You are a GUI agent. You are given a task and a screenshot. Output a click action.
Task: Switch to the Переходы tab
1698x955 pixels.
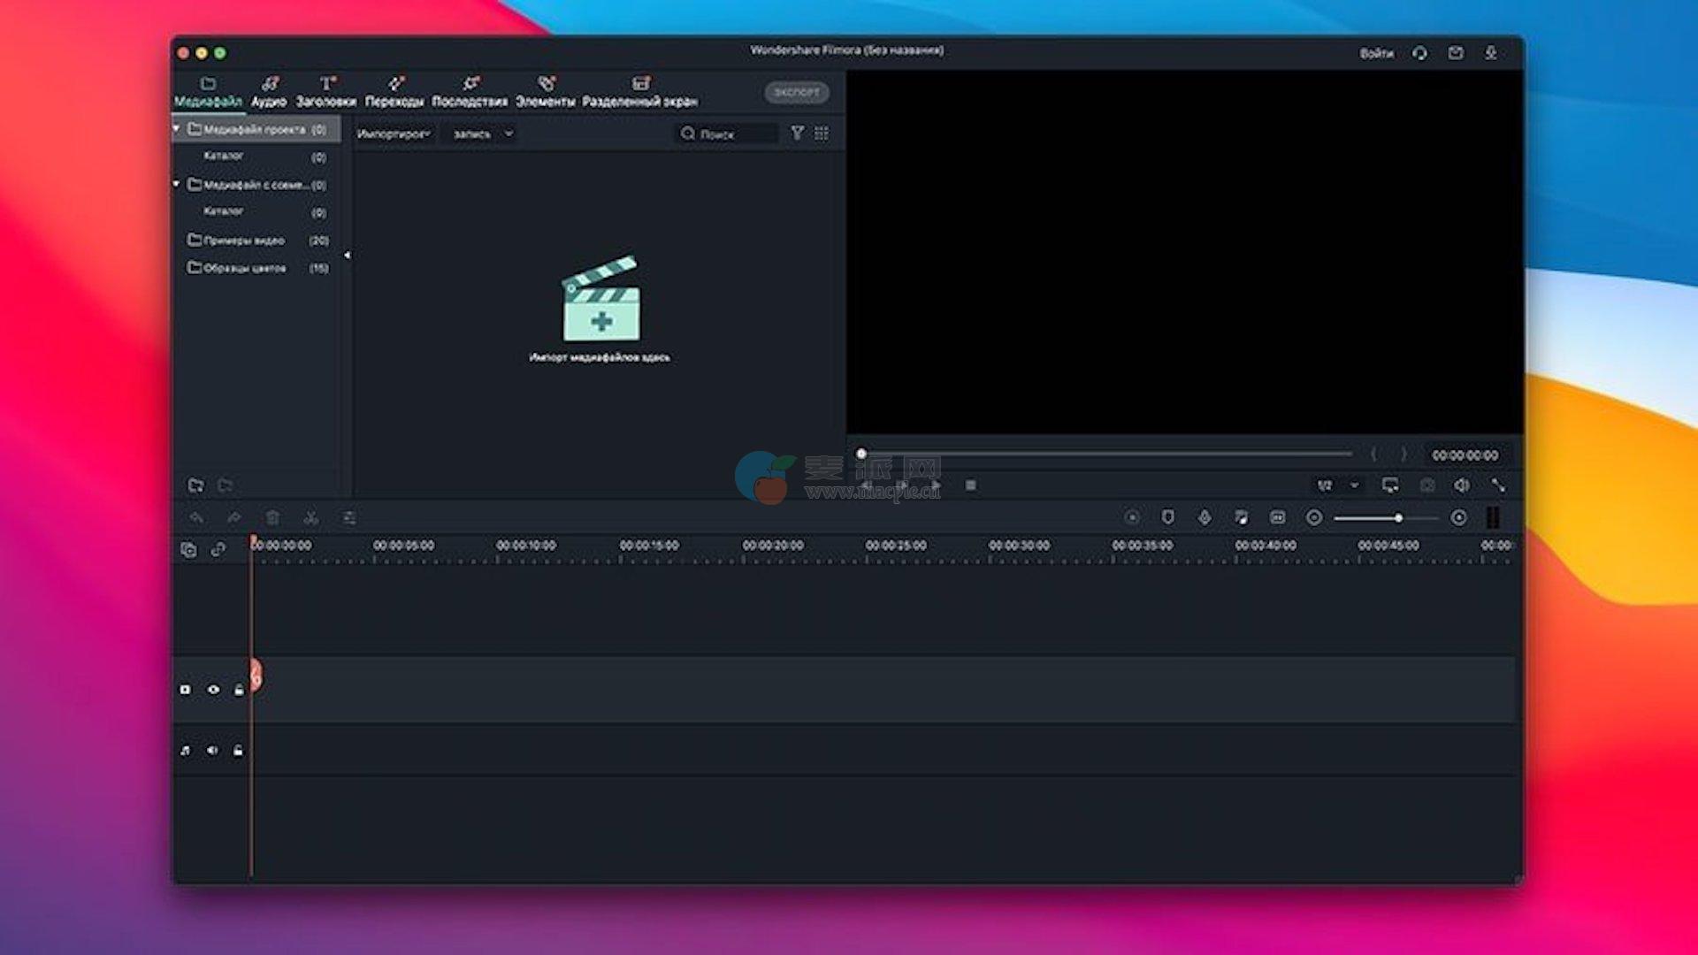coord(394,92)
